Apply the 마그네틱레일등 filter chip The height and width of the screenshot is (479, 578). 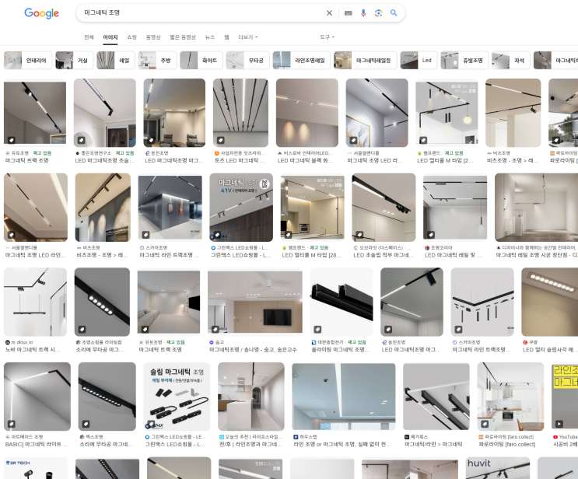click(x=366, y=61)
